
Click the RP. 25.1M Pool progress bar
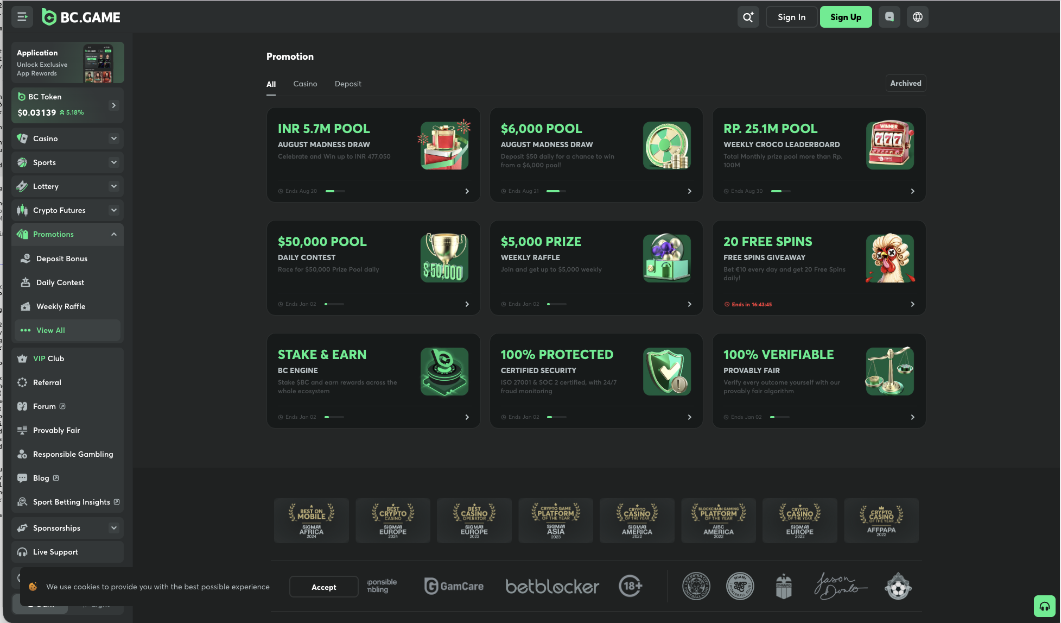(780, 191)
